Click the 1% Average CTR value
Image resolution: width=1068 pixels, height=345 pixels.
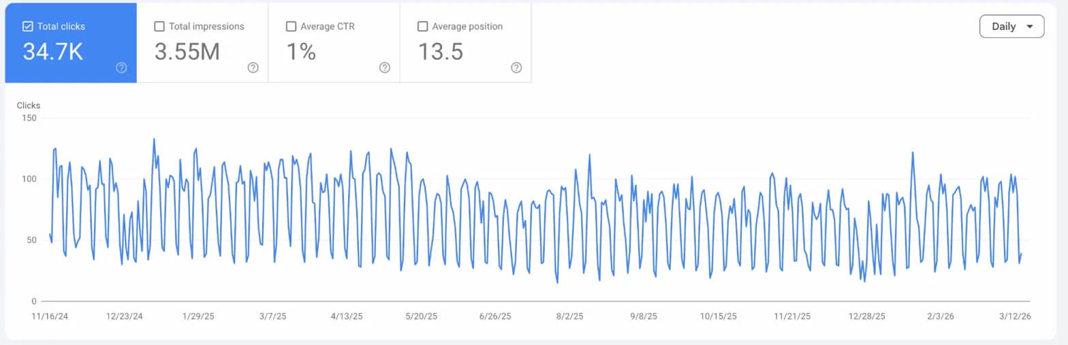point(300,52)
